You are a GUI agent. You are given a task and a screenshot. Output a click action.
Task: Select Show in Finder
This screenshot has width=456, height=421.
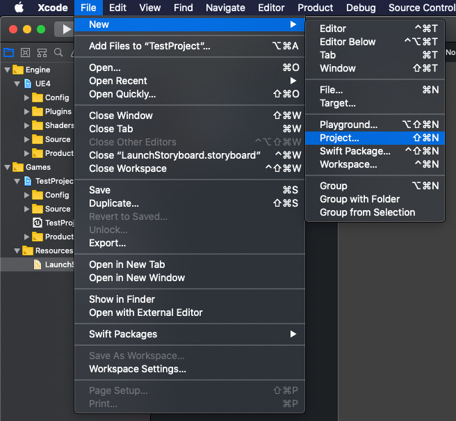(190, 299)
